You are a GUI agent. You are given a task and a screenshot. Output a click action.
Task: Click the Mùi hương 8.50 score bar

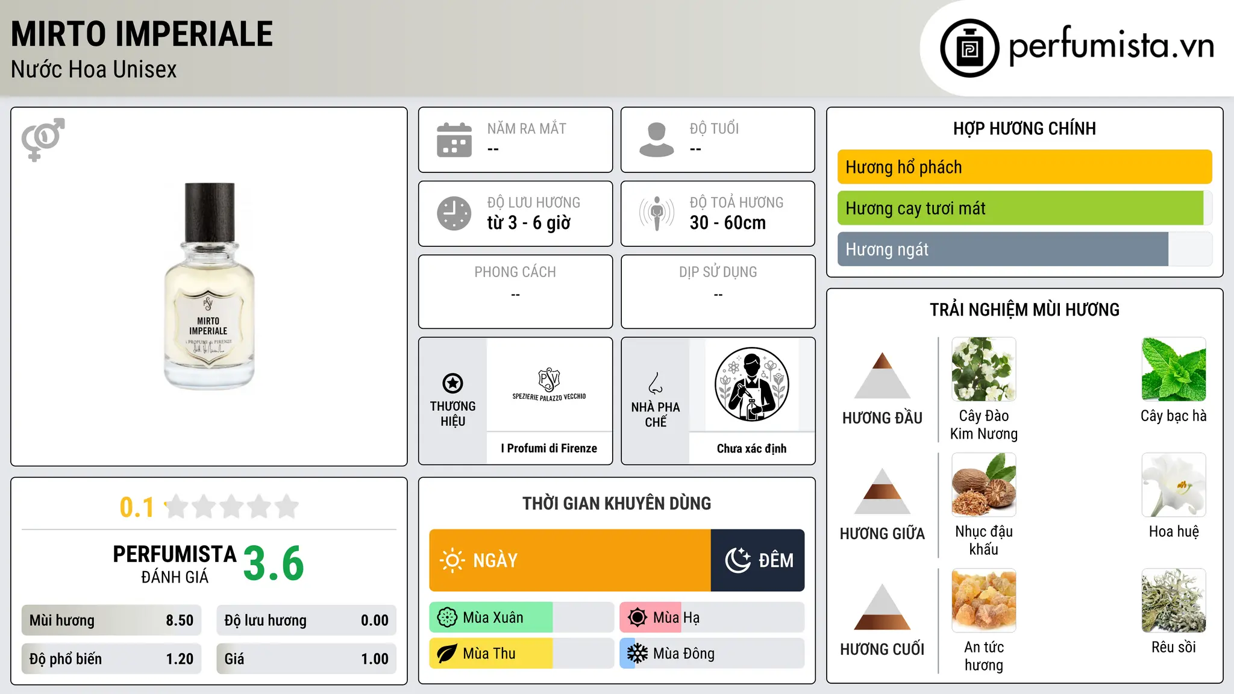(x=111, y=621)
